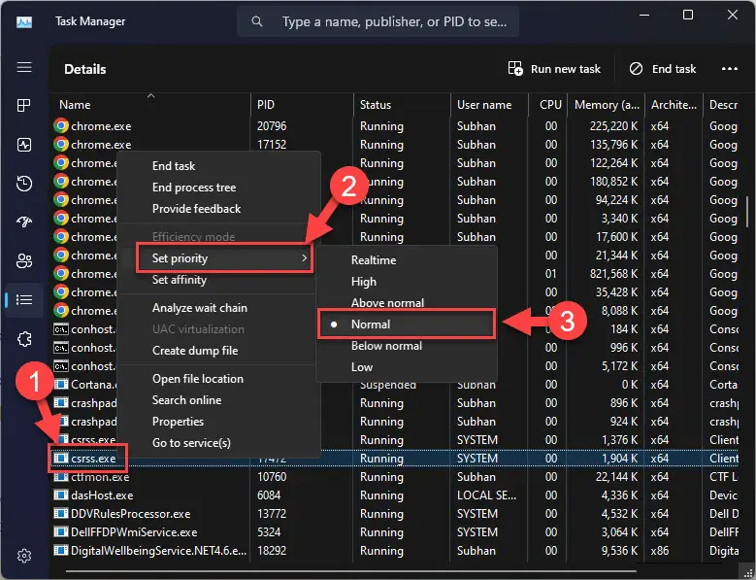Click the dasHost.exe process icon

pyautogui.click(x=61, y=495)
